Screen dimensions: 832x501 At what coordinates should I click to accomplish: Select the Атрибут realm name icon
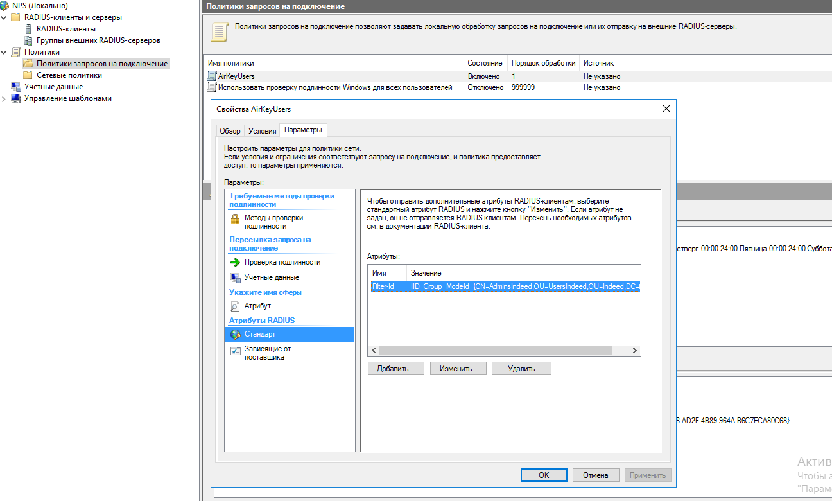(x=235, y=306)
